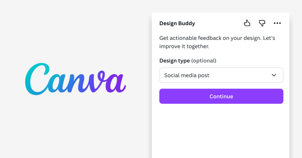Give positive feedback with the thumbs up icon
Image resolution: width=302 pixels, height=158 pixels.
[247, 23]
